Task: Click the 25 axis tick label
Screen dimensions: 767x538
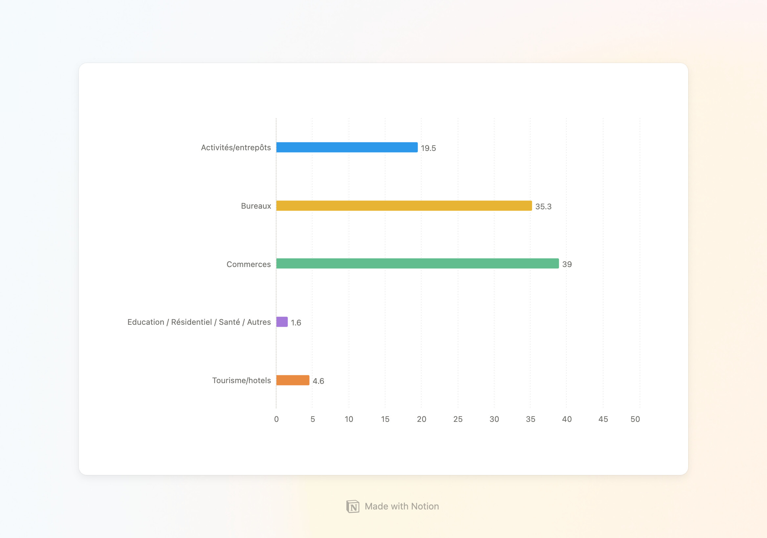Action: [458, 419]
